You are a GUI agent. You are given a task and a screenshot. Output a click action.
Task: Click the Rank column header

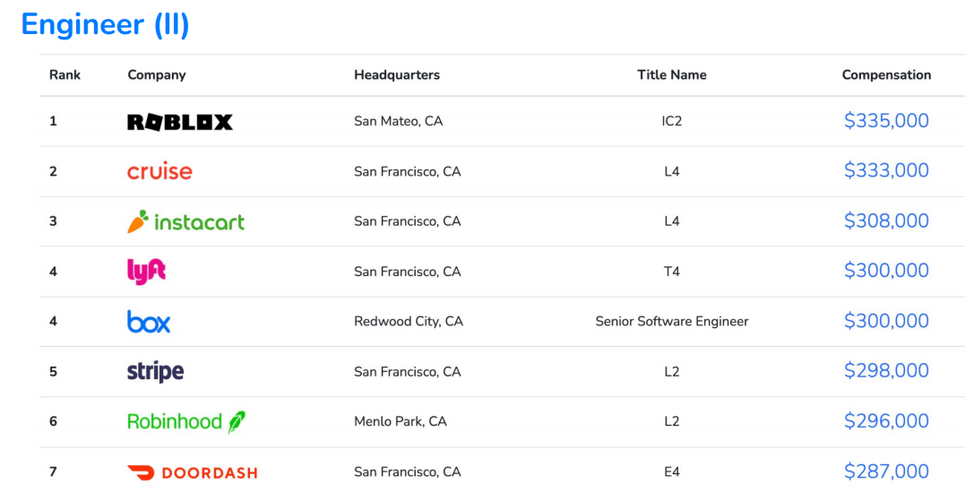pos(65,75)
